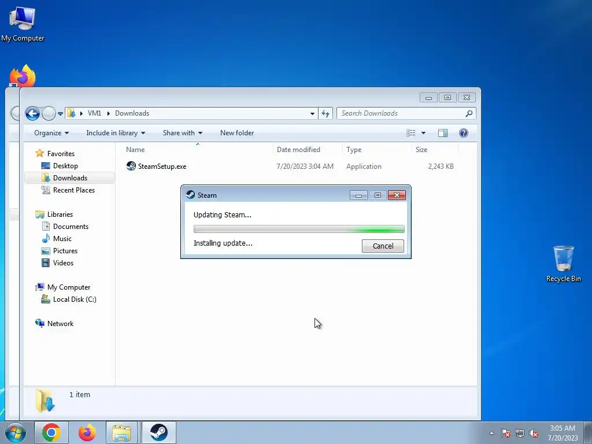Go back in Explorer navigation
592x444 pixels.
(32, 113)
